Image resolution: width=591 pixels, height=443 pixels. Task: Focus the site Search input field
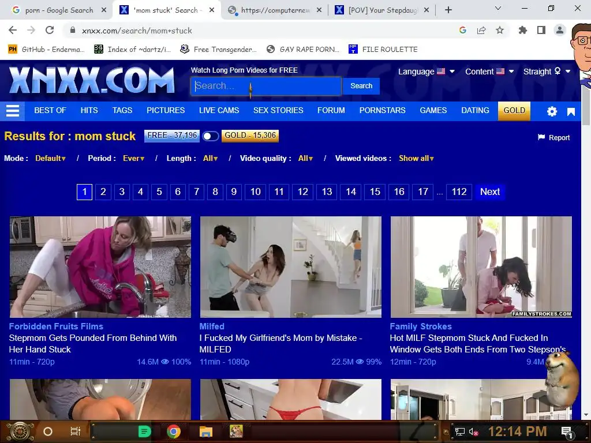click(x=266, y=86)
